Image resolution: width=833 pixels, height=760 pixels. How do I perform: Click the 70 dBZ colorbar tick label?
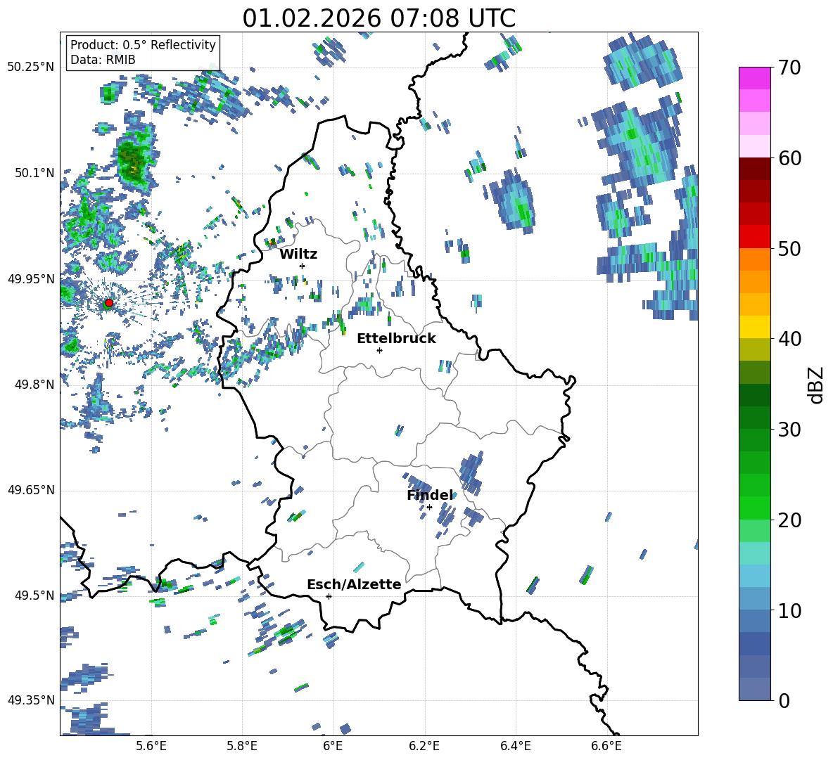click(789, 67)
